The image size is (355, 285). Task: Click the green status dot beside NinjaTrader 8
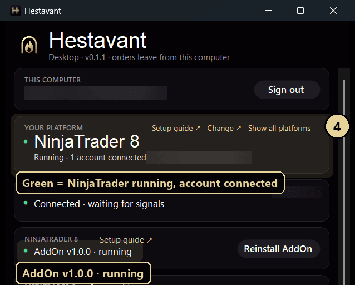[x=26, y=141]
